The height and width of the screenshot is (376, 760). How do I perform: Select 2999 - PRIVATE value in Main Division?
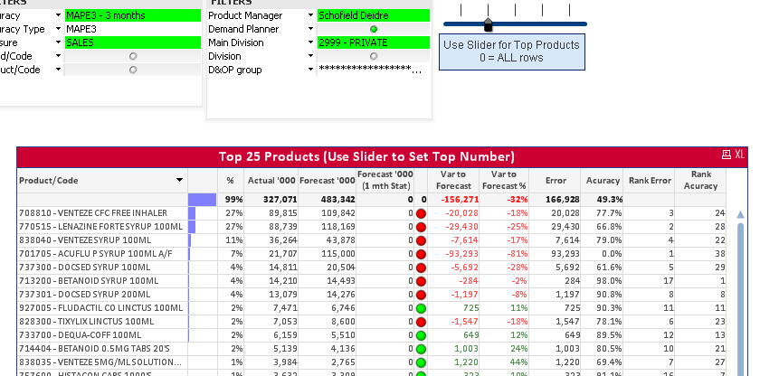(373, 42)
